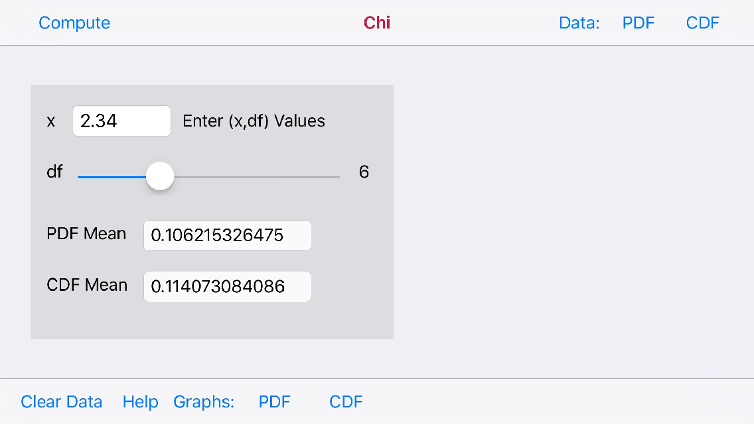Select the PDF Mean result field
This screenshot has height=424, width=754.
point(228,235)
